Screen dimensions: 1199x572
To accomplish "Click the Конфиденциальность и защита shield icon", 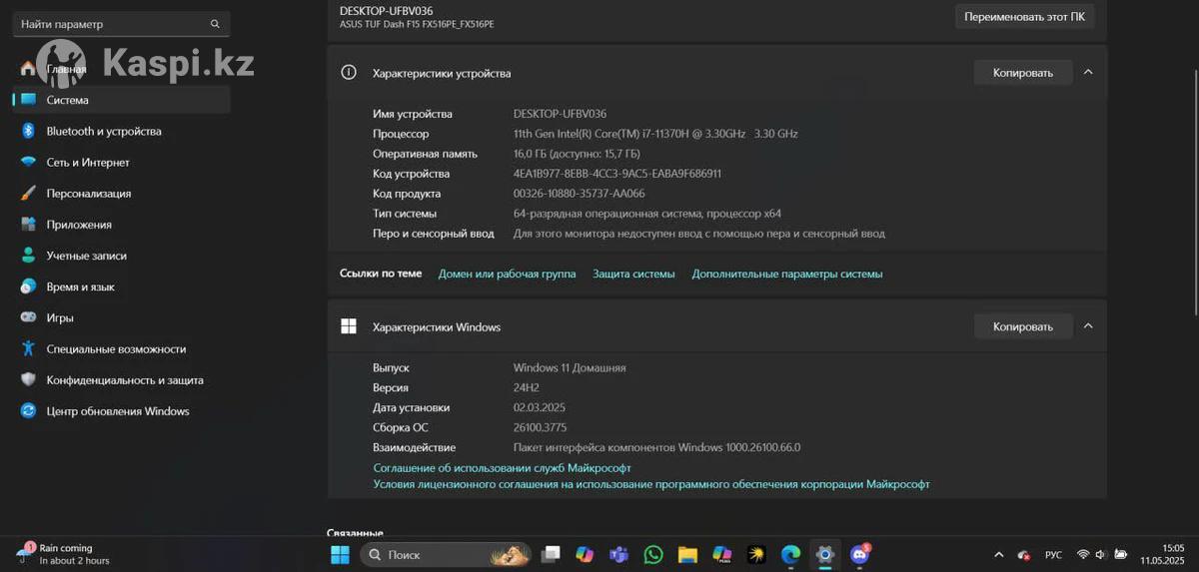I will 28,379.
